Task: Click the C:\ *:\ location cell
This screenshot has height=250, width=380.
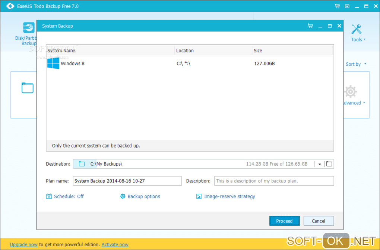Action: click(x=183, y=64)
